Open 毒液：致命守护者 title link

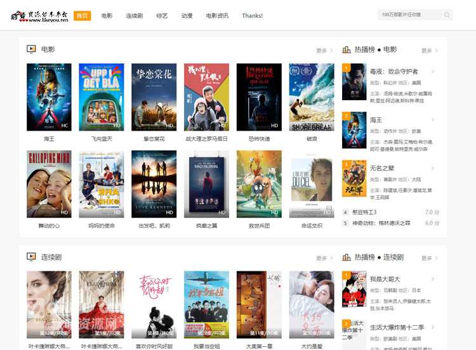pyautogui.click(x=394, y=72)
